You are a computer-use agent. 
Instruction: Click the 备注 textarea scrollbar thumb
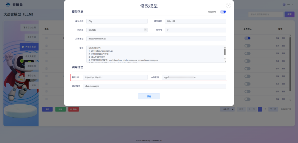tap(225, 52)
